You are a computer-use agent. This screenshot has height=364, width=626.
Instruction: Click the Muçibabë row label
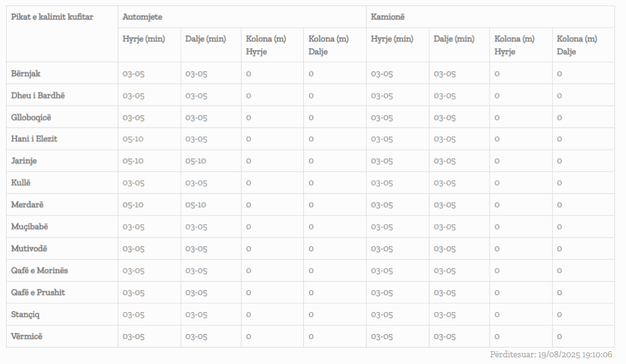(x=29, y=227)
